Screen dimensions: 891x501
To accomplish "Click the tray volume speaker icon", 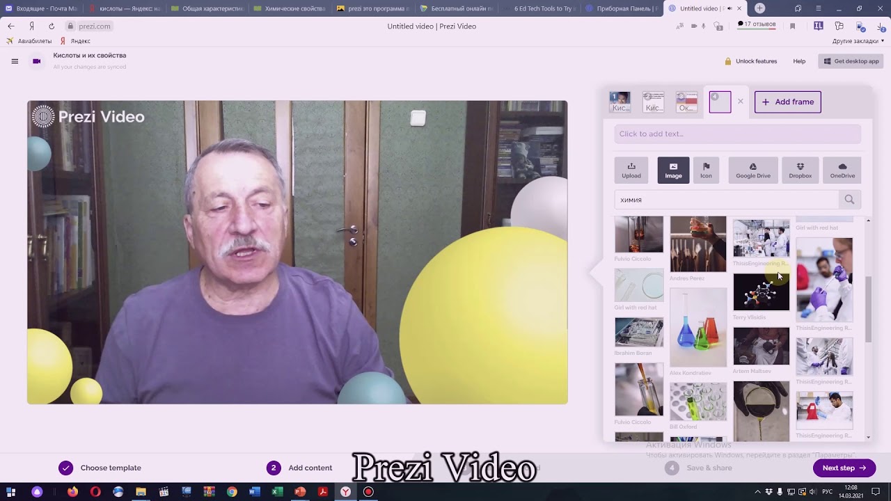I will click(812, 492).
